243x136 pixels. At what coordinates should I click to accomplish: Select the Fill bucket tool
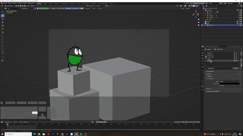[x=3, y=19]
